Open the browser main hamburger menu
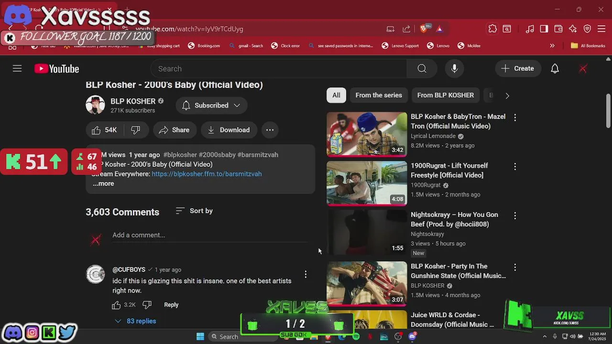The width and height of the screenshot is (612, 344). 601,29
